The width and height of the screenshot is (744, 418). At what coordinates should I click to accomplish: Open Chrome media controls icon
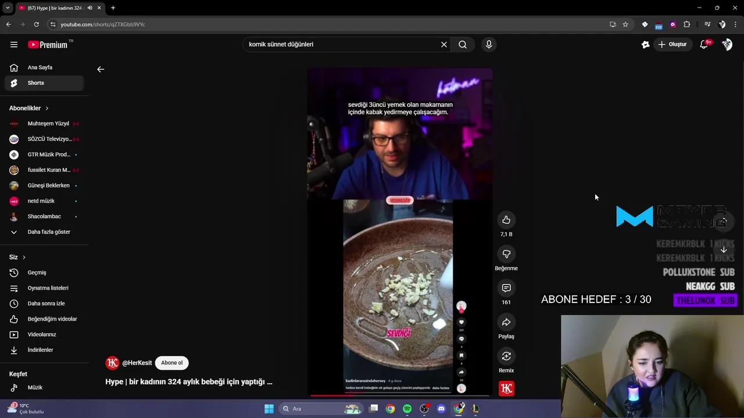(x=707, y=24)
